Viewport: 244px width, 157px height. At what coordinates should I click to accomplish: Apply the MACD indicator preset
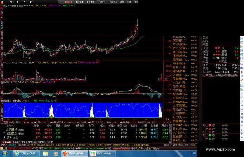point(70,123)
